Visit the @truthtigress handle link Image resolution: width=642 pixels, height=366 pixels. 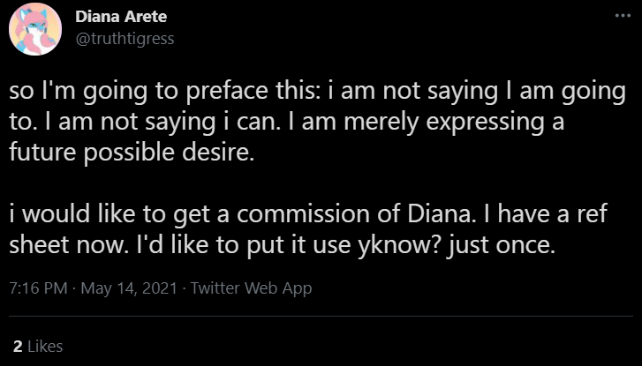click(x=125, y=39)
